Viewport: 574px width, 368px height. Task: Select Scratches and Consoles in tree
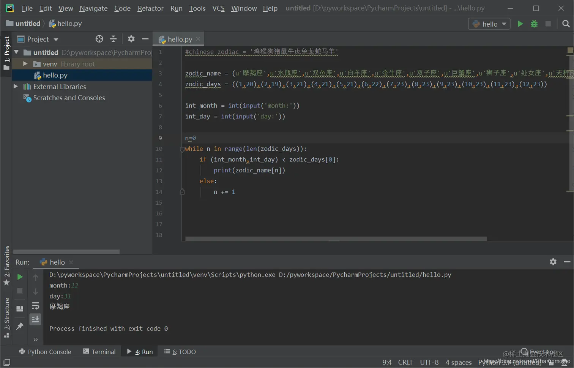(69, 98)
